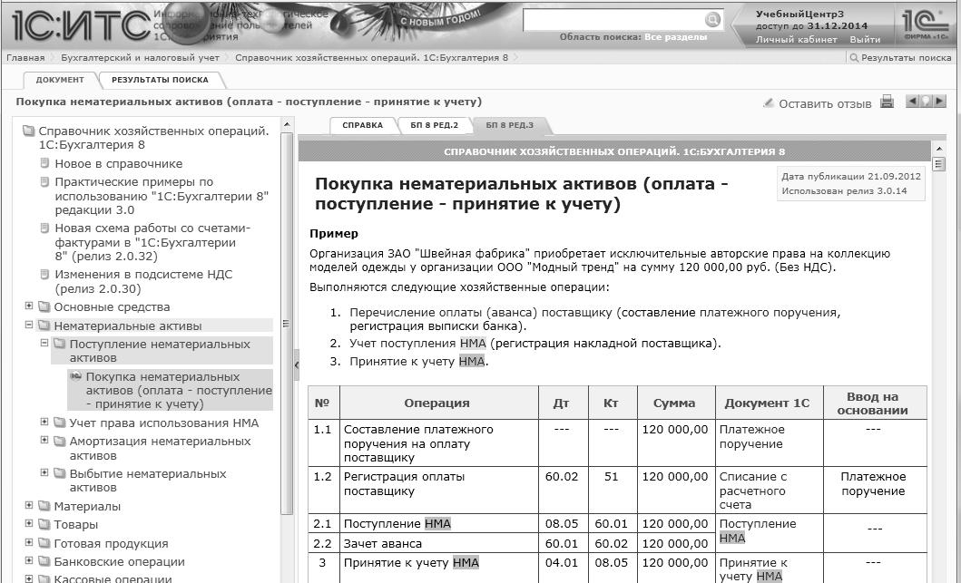This screenshot has width=961, height=583.
Task: Click Оставить отзыв link
Action: (825, 104)
